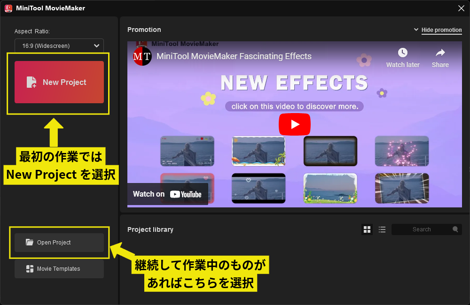The width and height of the screenshot is (470, 305).
Task: Play the YouTube promotion video
Action: [x=295, y=124]
